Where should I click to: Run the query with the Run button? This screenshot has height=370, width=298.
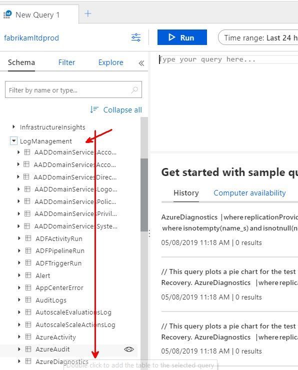coord(182,37)
